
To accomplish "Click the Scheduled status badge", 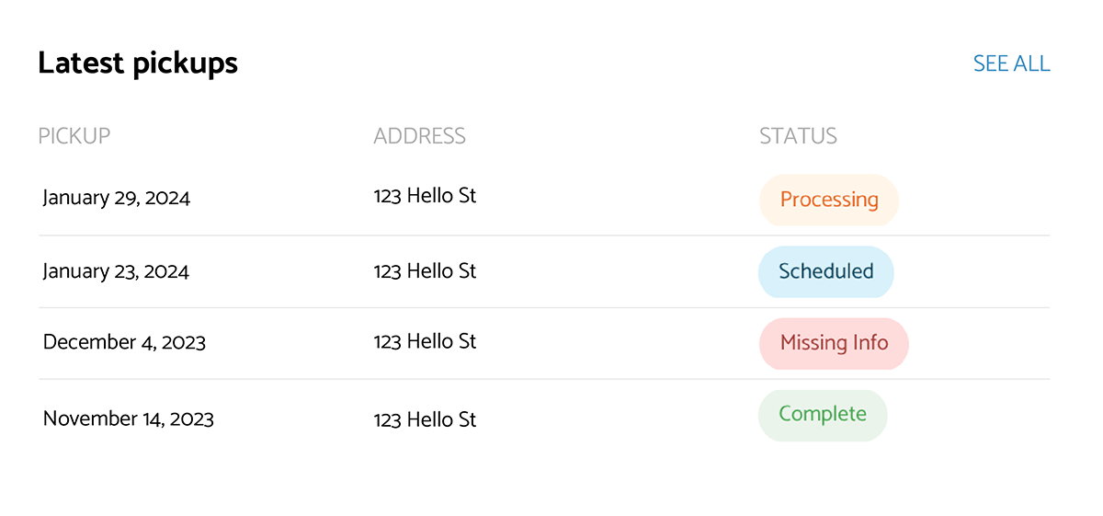I will point(825,271).
